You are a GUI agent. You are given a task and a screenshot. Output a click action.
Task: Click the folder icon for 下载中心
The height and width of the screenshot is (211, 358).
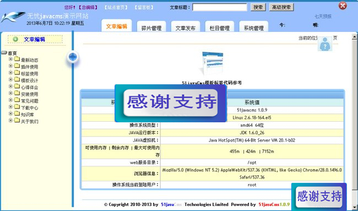pyautogui.click(x=17, y=107)
